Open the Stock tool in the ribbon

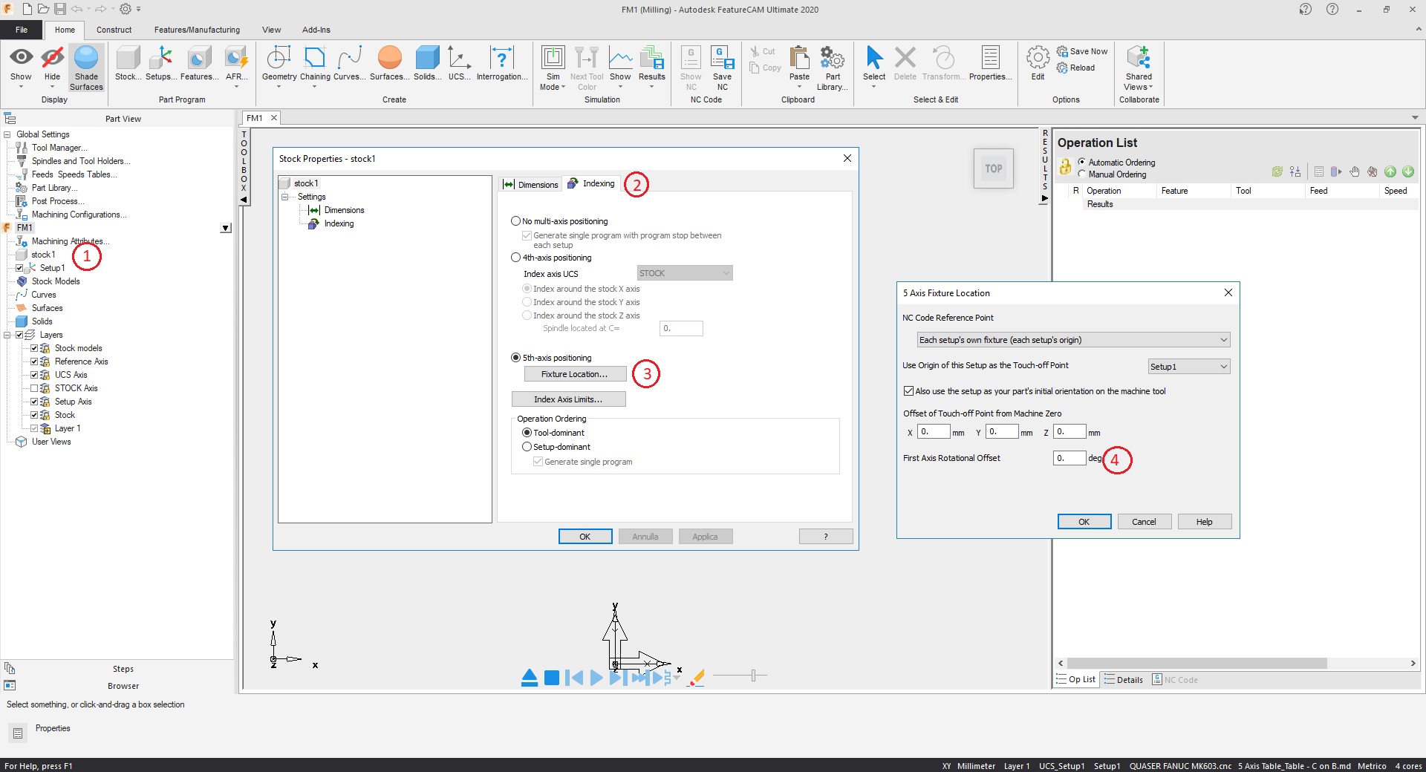[128, 64]
